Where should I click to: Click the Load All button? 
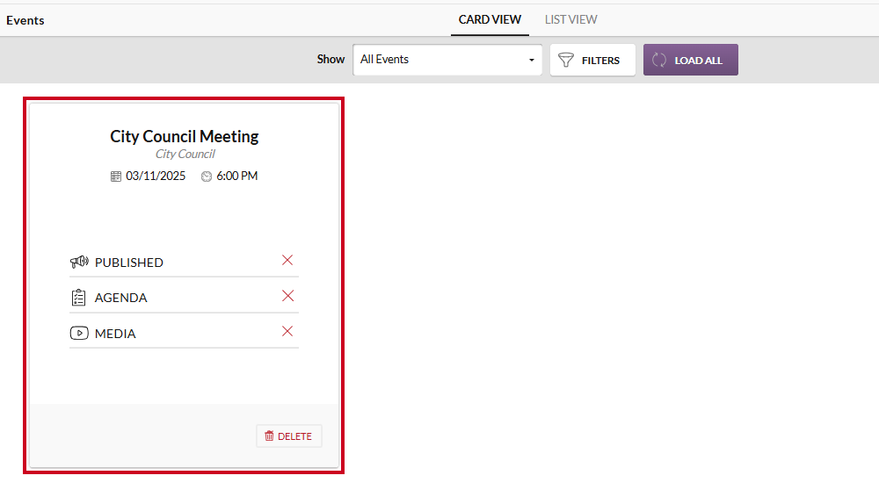(691, 60)
